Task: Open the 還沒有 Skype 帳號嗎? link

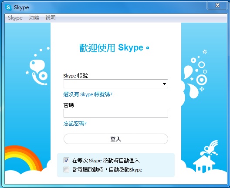Action: (88, 94)
